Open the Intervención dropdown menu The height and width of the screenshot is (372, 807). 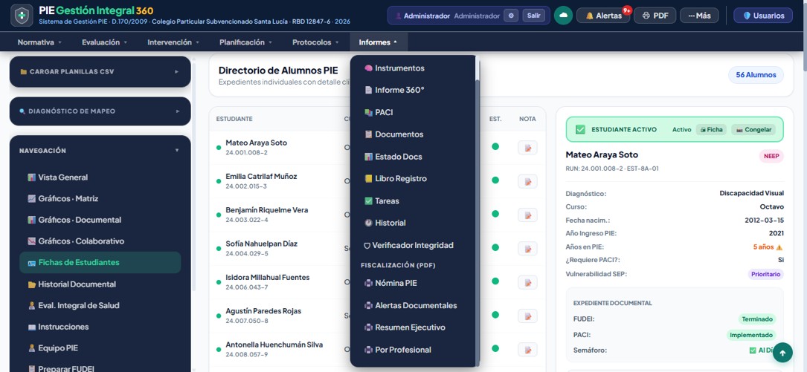click(x=173, y=42)
